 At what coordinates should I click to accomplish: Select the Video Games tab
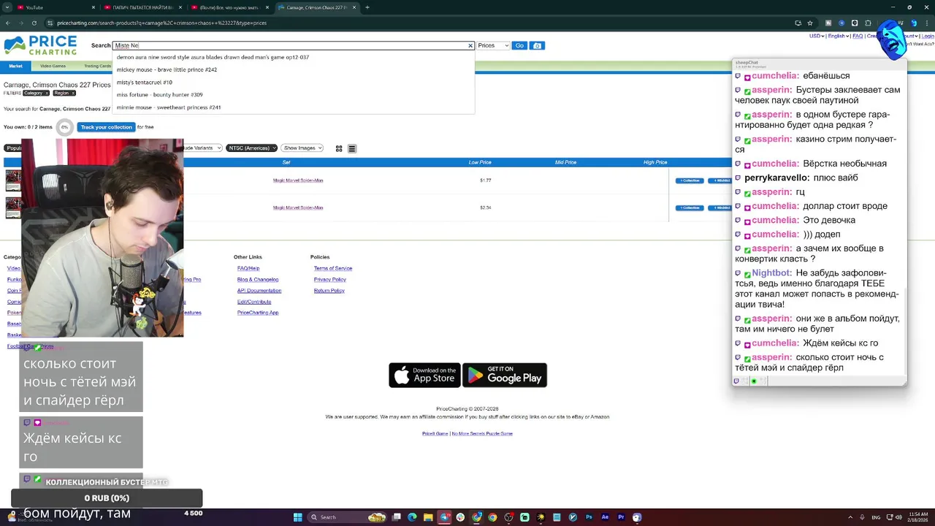point(53,66)
